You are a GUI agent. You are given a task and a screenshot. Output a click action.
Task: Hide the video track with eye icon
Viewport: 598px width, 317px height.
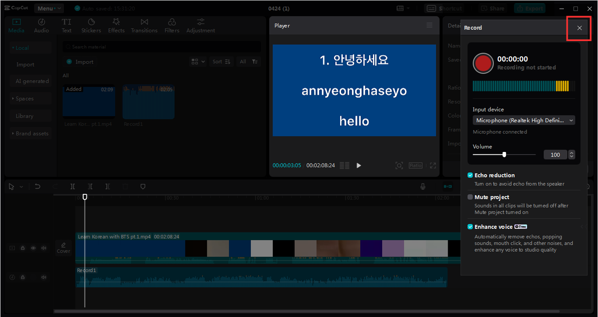click(33, 248)
